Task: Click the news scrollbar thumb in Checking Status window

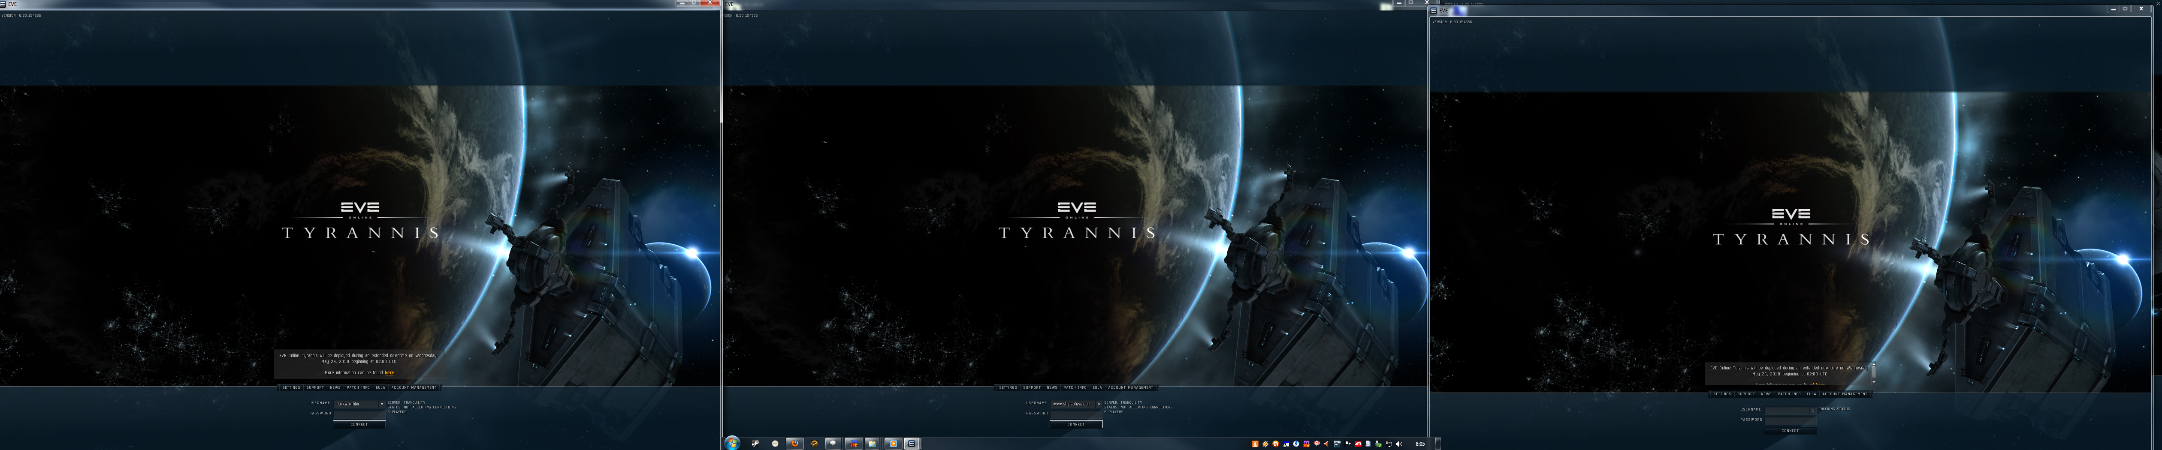Action: [1873, 371]
